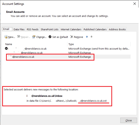Click the bold Inbox delivery location text
Viewport: 140px width, 125px height.
pos(45,96)
